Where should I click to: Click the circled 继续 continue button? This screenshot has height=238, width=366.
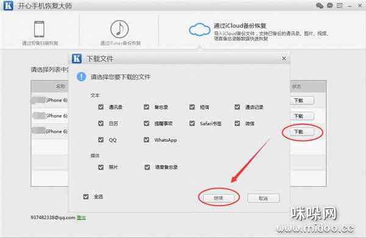219,198
